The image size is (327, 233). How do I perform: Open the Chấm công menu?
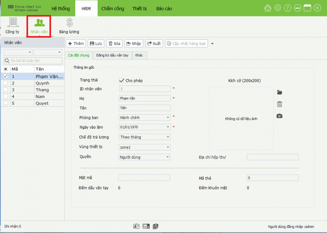pyautogui.click(x=112, y=9)
